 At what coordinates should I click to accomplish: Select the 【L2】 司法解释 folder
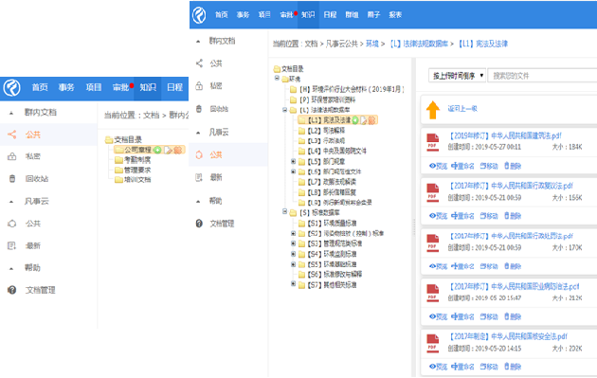click(326, 131)
